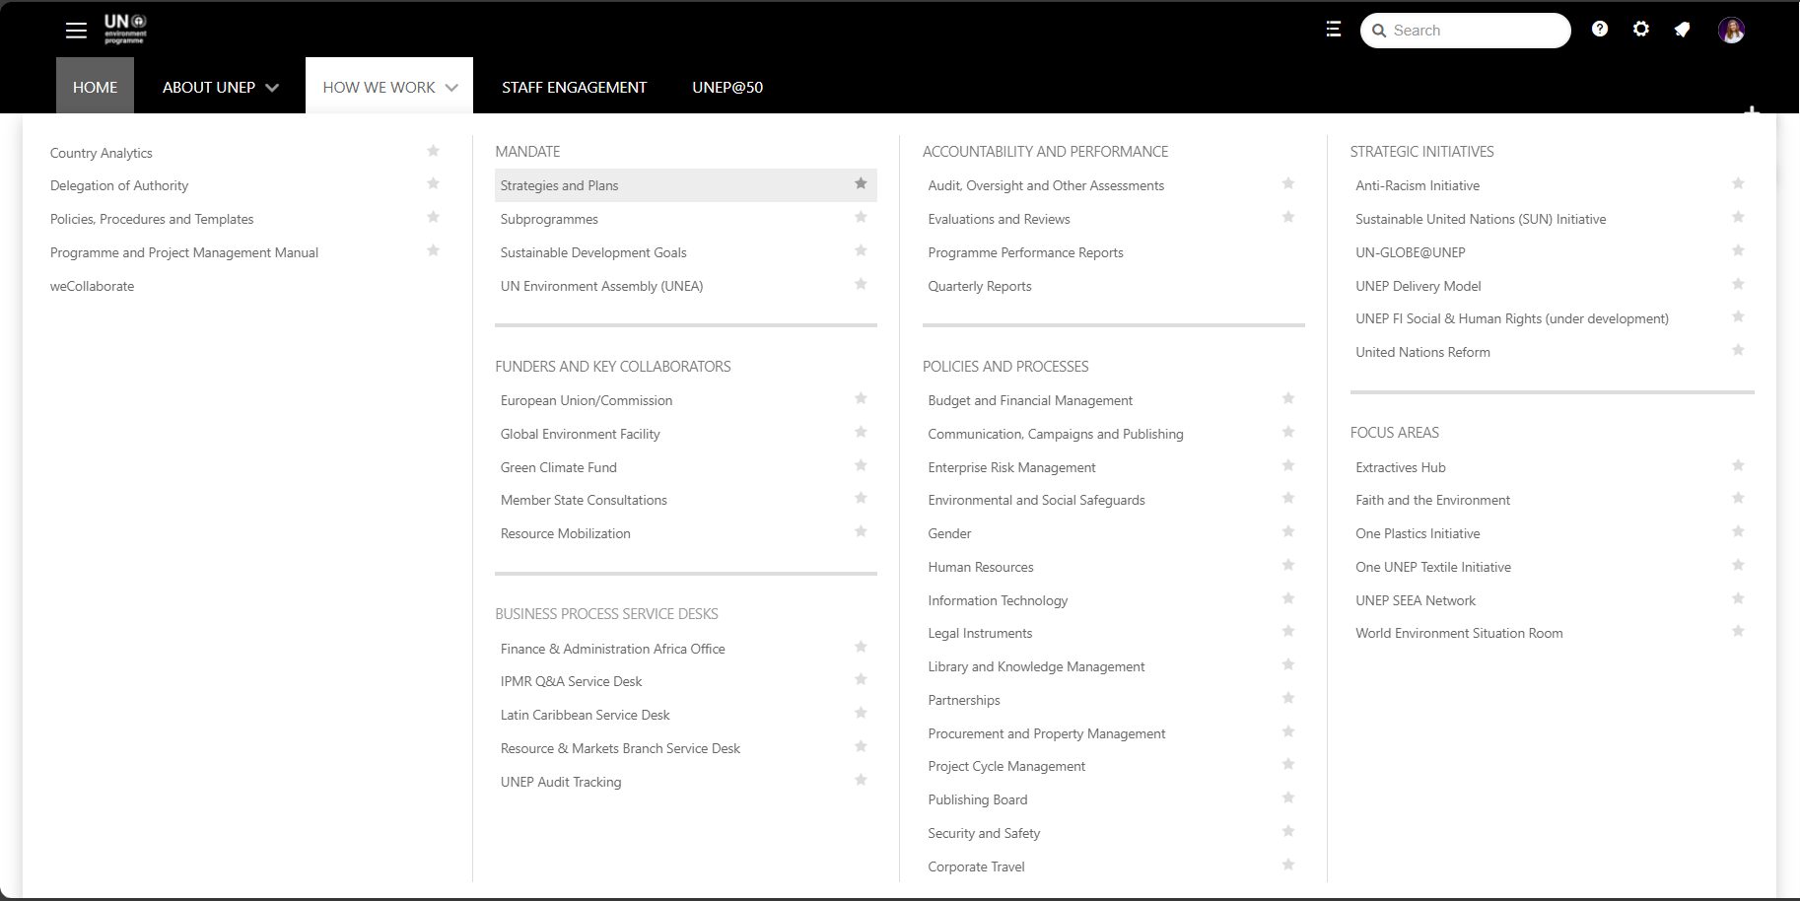The width and height of the screenshot is (1800, 901).
Task: Star the Subprogrammes entry
Action: (861, 218)
